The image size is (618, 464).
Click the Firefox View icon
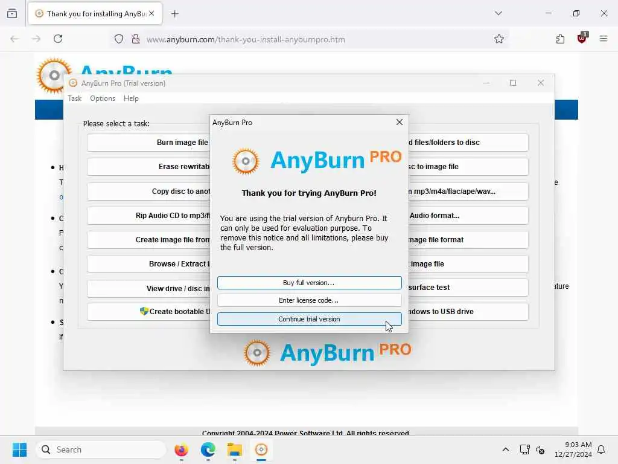(12, 13)
